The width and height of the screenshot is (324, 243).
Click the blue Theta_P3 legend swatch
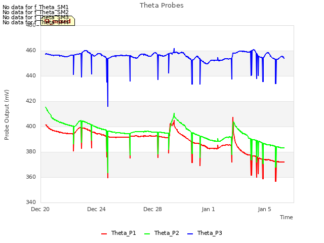click(190, 234)
